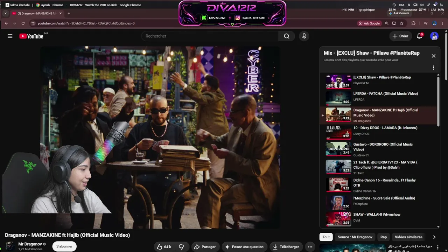Viewport: 448px width, 252px height.
Task: Open a new browser tab
Action: (x=69, y=13)
